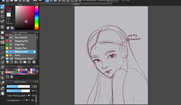The image size is (181, 105).
Task: Click the brush size slider
Action: [x=18, y=87]
